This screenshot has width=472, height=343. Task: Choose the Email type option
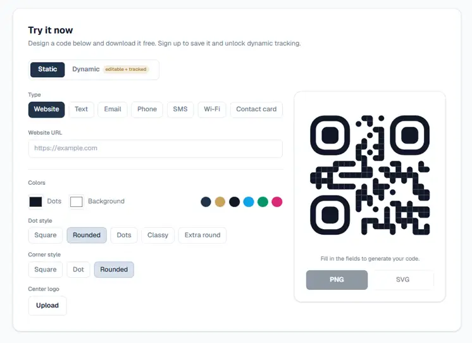click(113, 109)
